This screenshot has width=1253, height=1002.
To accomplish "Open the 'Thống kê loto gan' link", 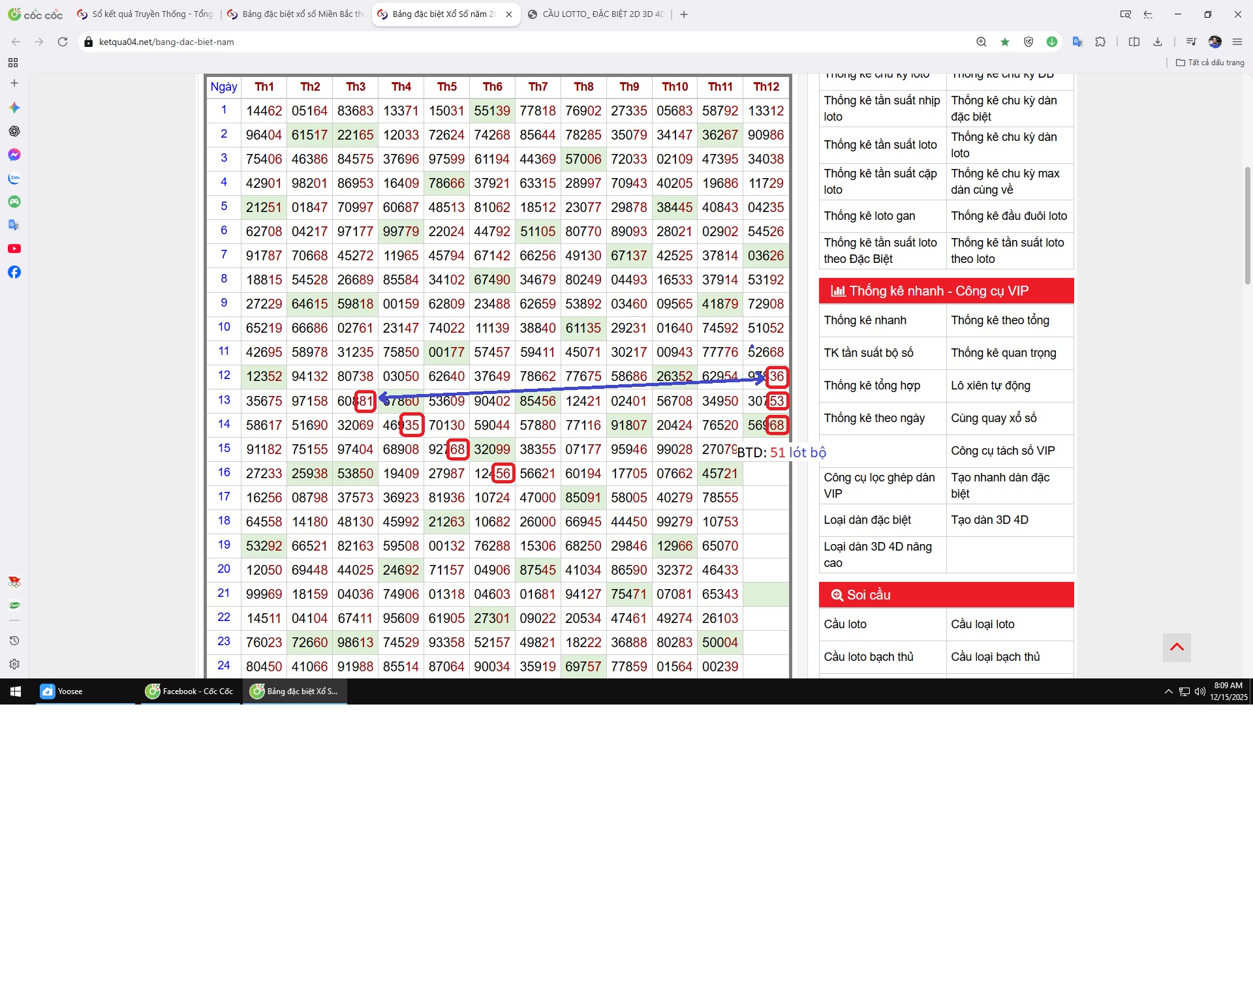I will pyautogui.click(x=869, y=216).
